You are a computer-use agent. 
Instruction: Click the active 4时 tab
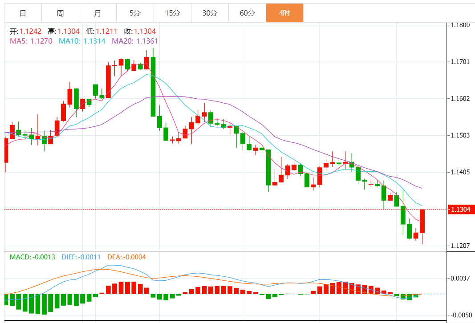pos(284,13)
